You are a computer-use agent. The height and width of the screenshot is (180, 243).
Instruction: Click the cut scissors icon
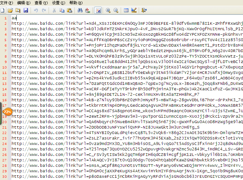click(54, 11)
